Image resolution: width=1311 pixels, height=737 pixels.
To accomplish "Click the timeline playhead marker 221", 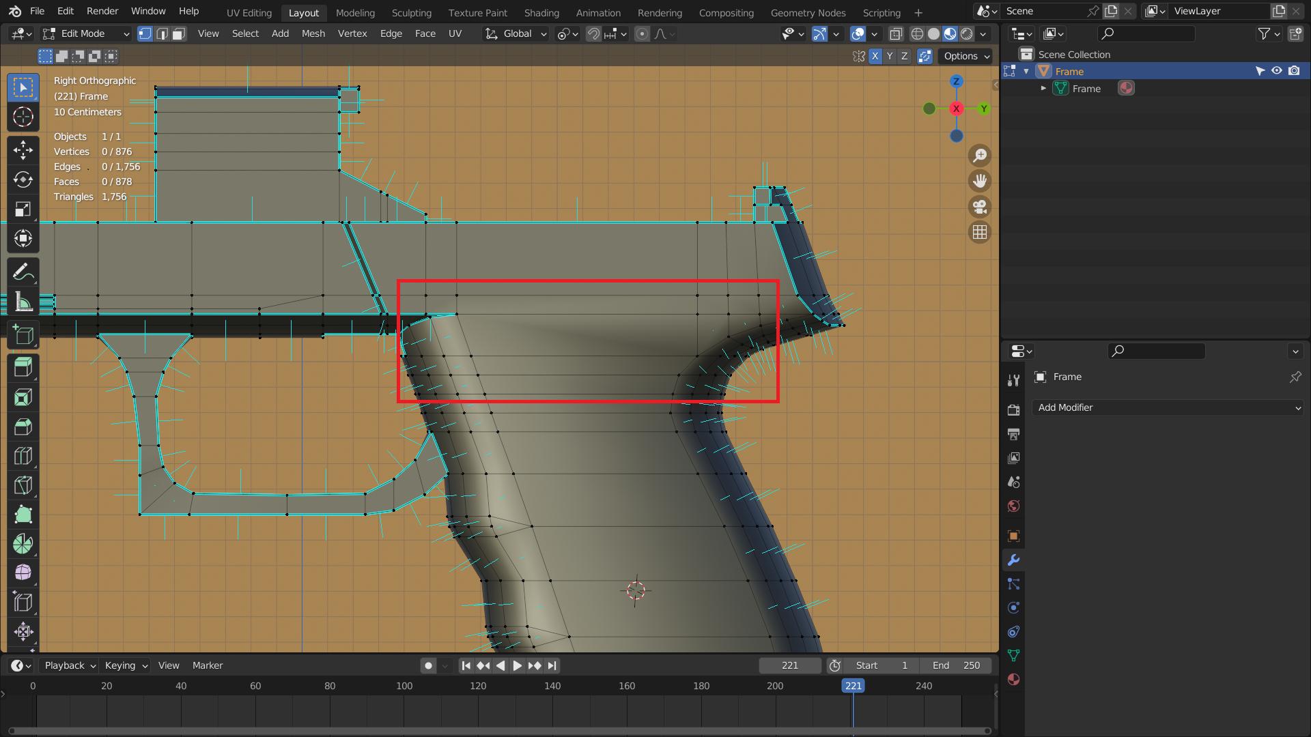I will click(x=853, y=686).
